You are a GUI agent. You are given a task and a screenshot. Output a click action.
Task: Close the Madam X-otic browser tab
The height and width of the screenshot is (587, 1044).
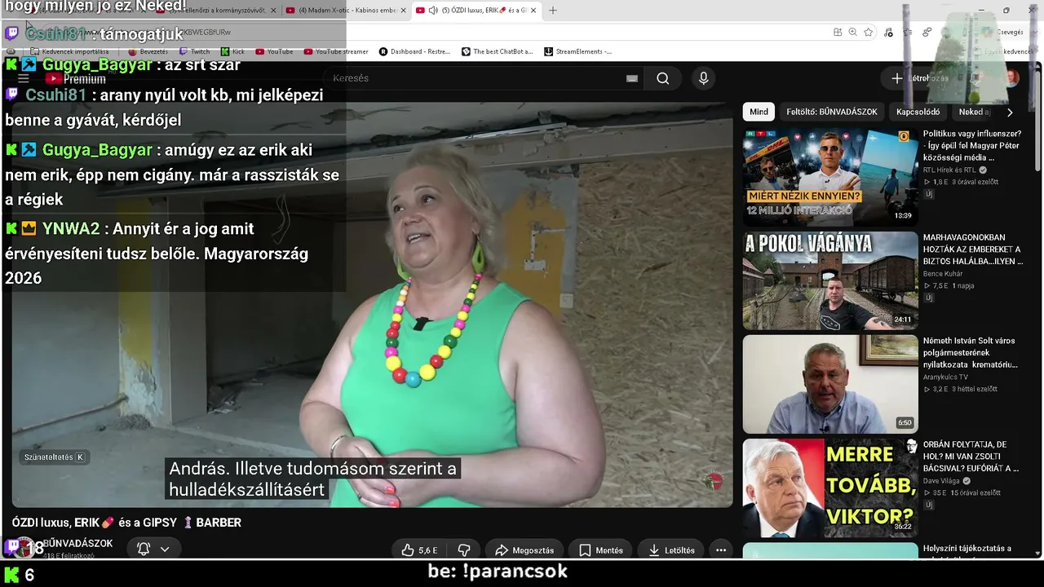click(x=403, y=11)
